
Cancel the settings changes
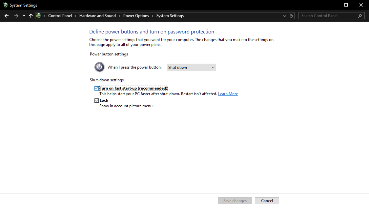(x=267, y=200)
